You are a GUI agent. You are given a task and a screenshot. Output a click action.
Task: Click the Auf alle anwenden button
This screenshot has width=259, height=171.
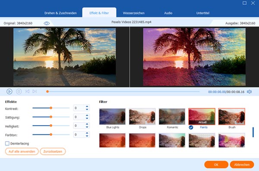point(22,151)
